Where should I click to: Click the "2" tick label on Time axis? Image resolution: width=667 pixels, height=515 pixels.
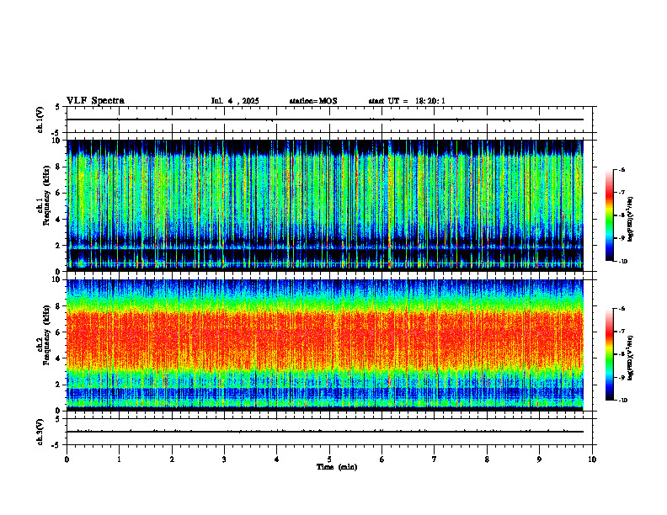pyautogui.click(x=172, y=459)
